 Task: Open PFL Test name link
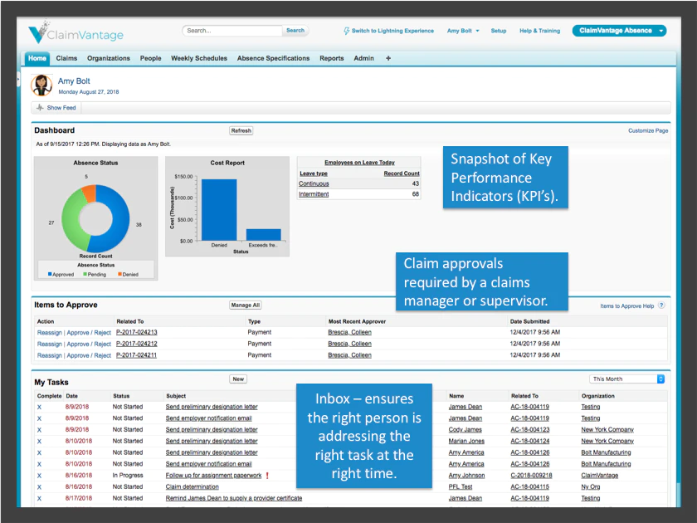click(x=461, y=487)
